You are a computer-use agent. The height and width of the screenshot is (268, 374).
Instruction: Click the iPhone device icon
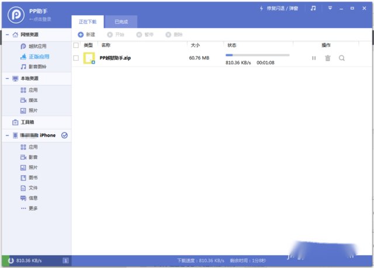(15, 135)
